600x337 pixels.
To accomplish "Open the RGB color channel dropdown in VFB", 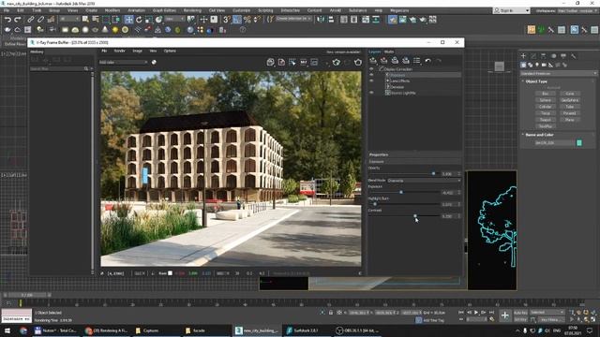I will coord(123,62).
